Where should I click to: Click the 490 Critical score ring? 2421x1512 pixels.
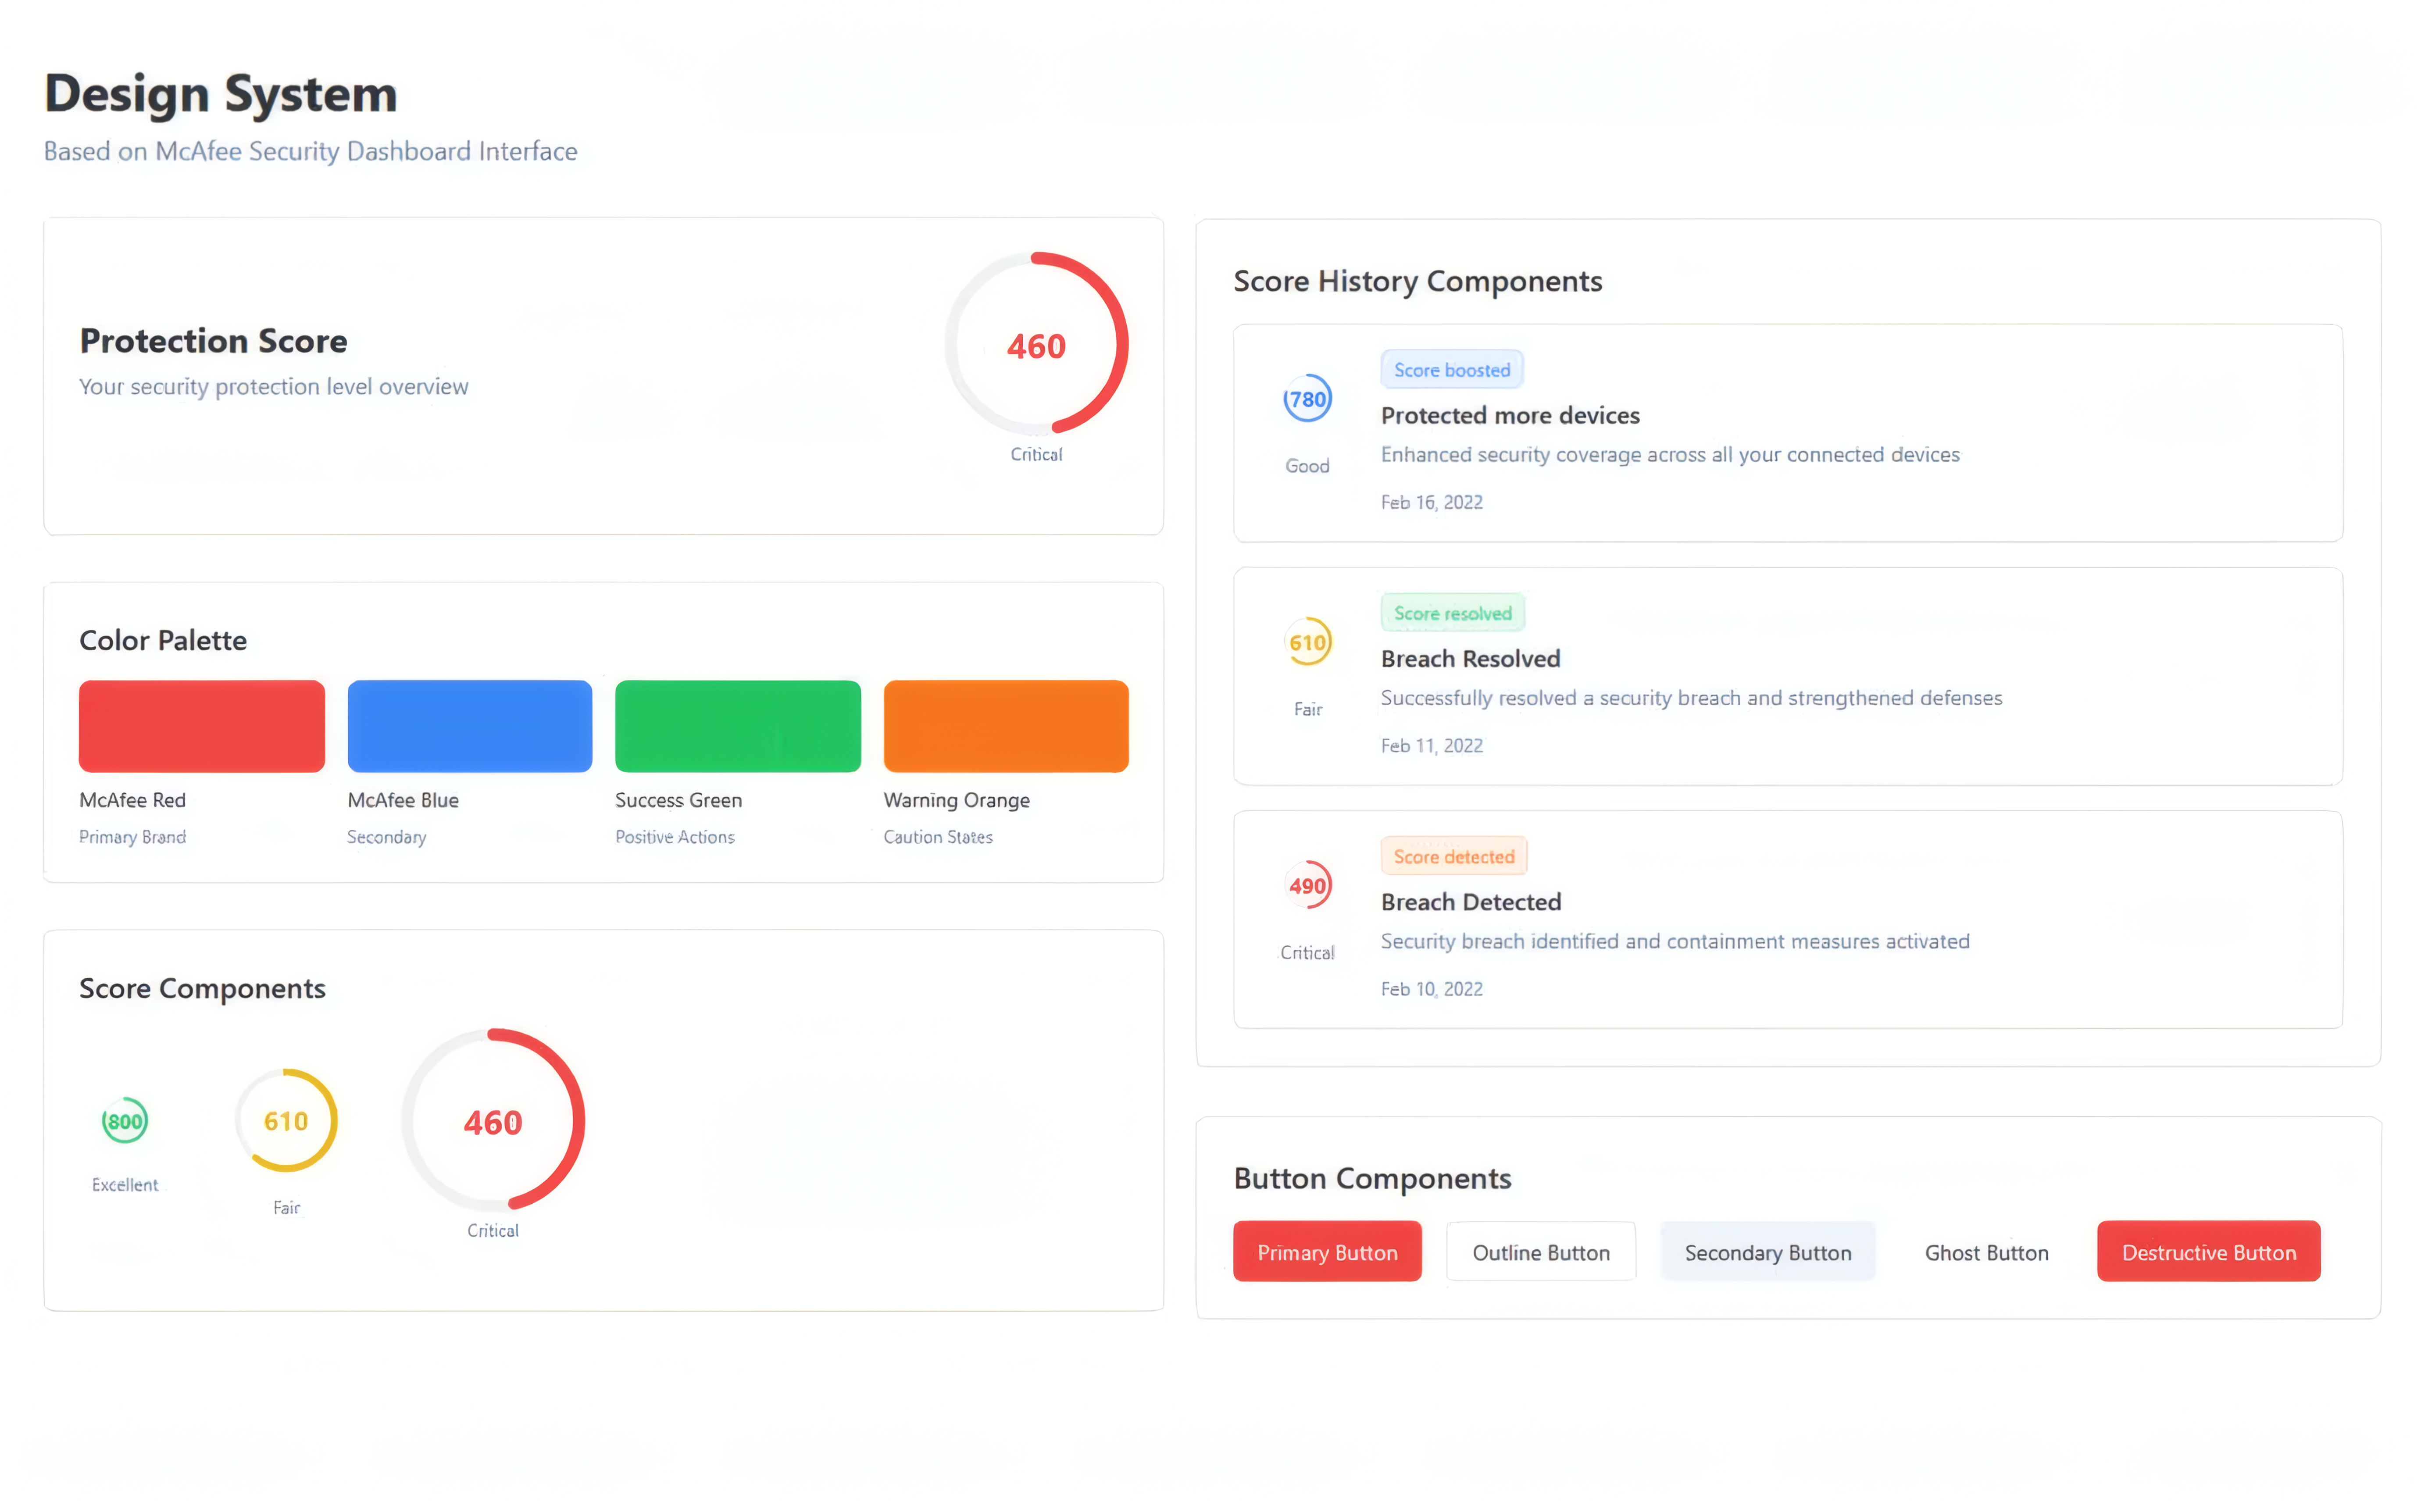click(1307, 885)
